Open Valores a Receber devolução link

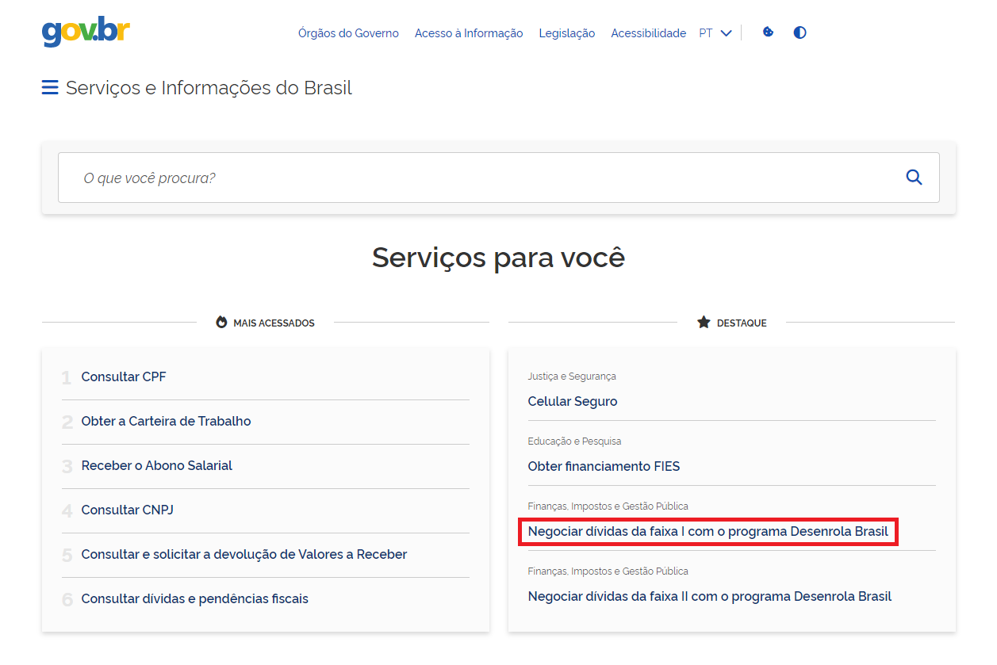(x=243, y=555)
